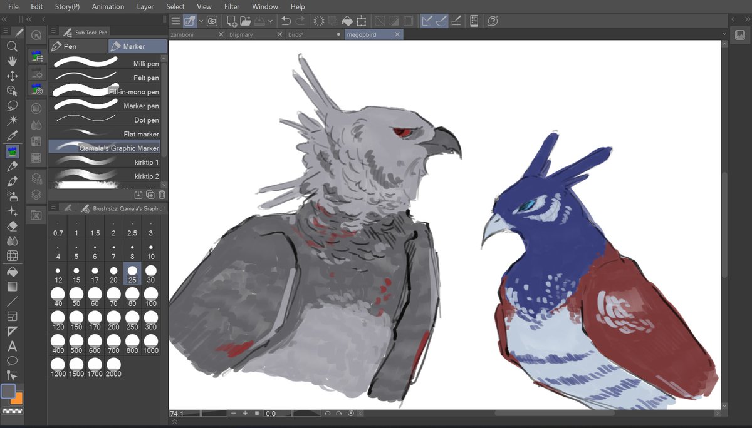Screen dimensions: 752x428
Task: Open the Layer menu
Action: (x=145, y=6)
